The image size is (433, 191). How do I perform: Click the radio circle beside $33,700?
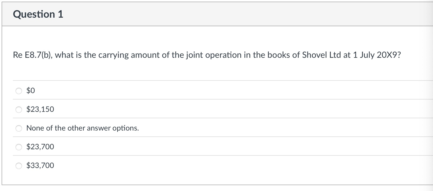pyautogui.click(x=18, y=166)
